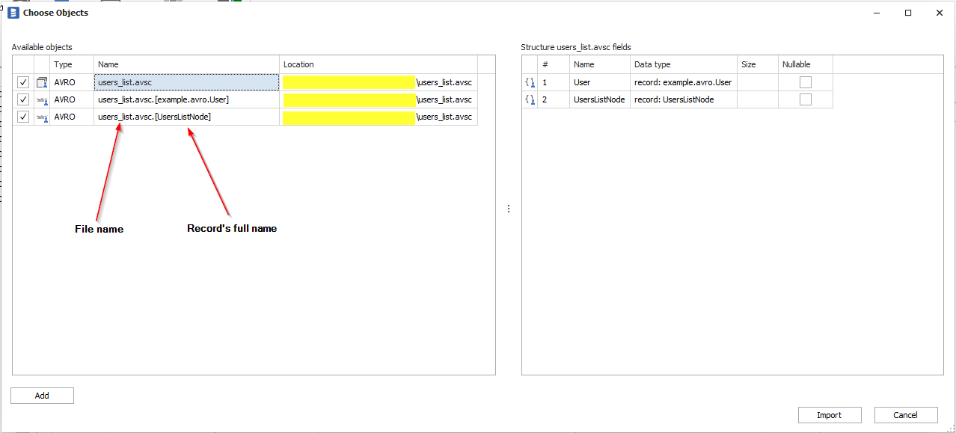956x433 pixels.
Task: Uncheck the users_list.avsc file checkbox
Action: [23, 82]
